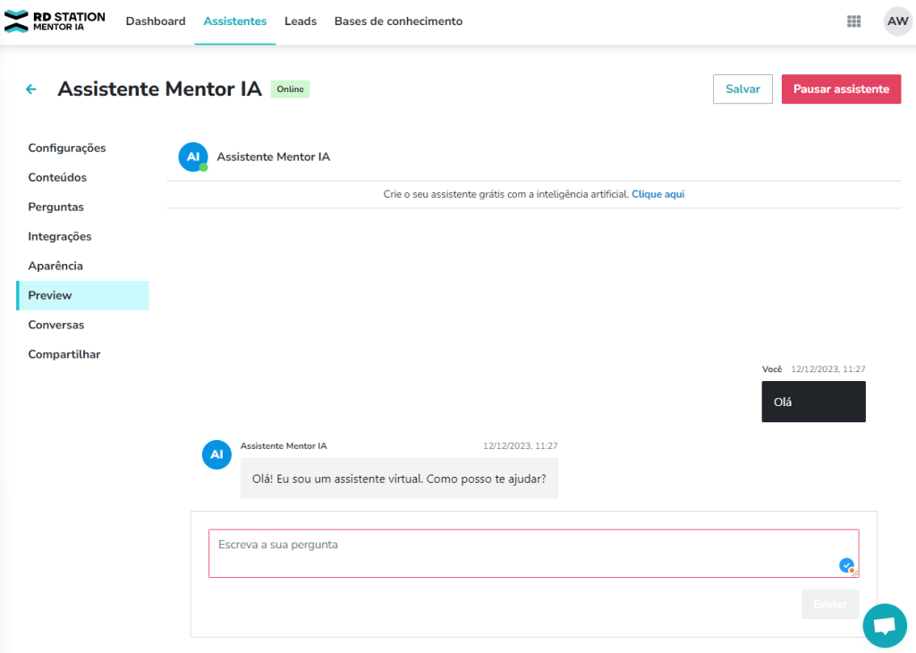Click the Online status badge

click(x=291, y=89)
